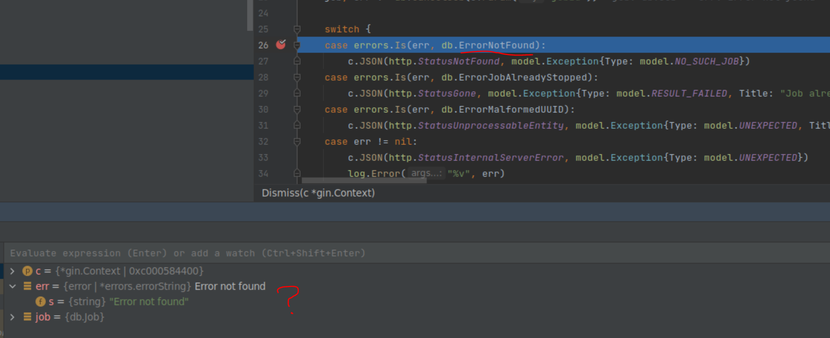Click the "%v" format string
The height and width of the screenshot is (338, 830).
[x=459, y=174]
